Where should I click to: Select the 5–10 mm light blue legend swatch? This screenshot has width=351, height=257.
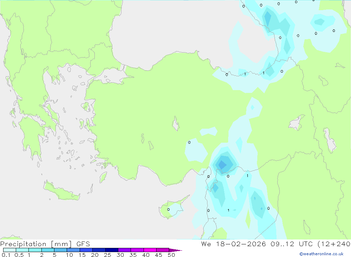(x=60, y=250)
